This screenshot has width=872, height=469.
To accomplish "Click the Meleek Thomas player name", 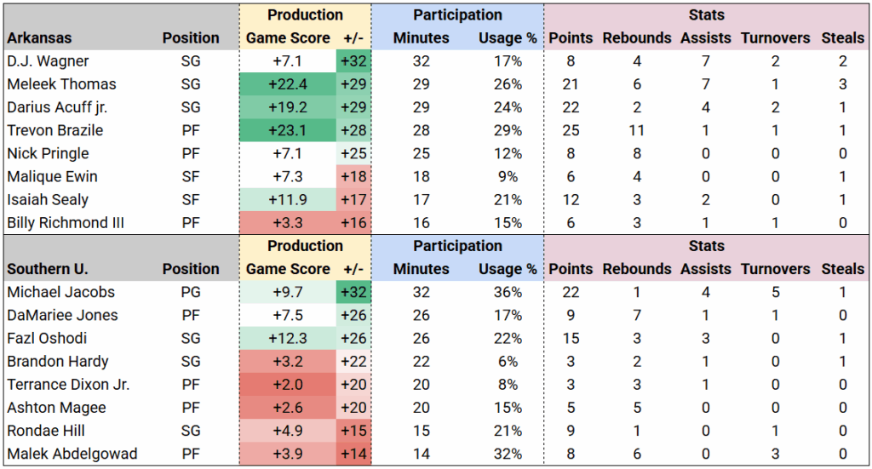I will [61, 84].
